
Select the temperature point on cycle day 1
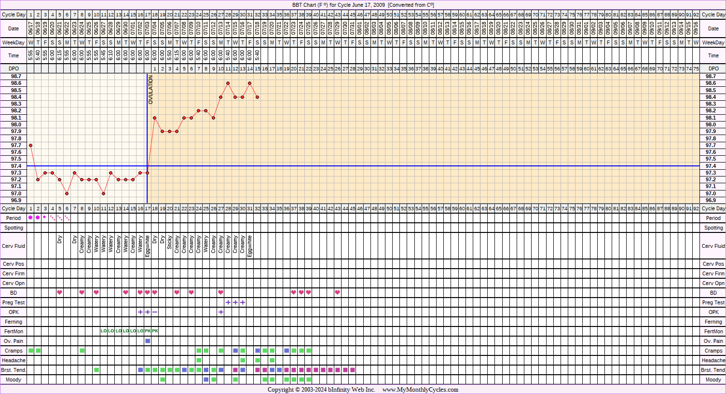[30, 145]
